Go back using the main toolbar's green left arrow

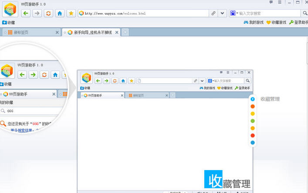[26, 13]
